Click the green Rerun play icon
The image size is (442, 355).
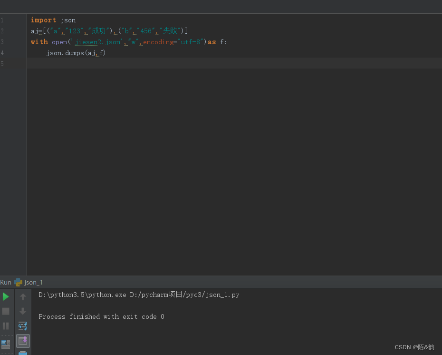(x=6, y=296)
